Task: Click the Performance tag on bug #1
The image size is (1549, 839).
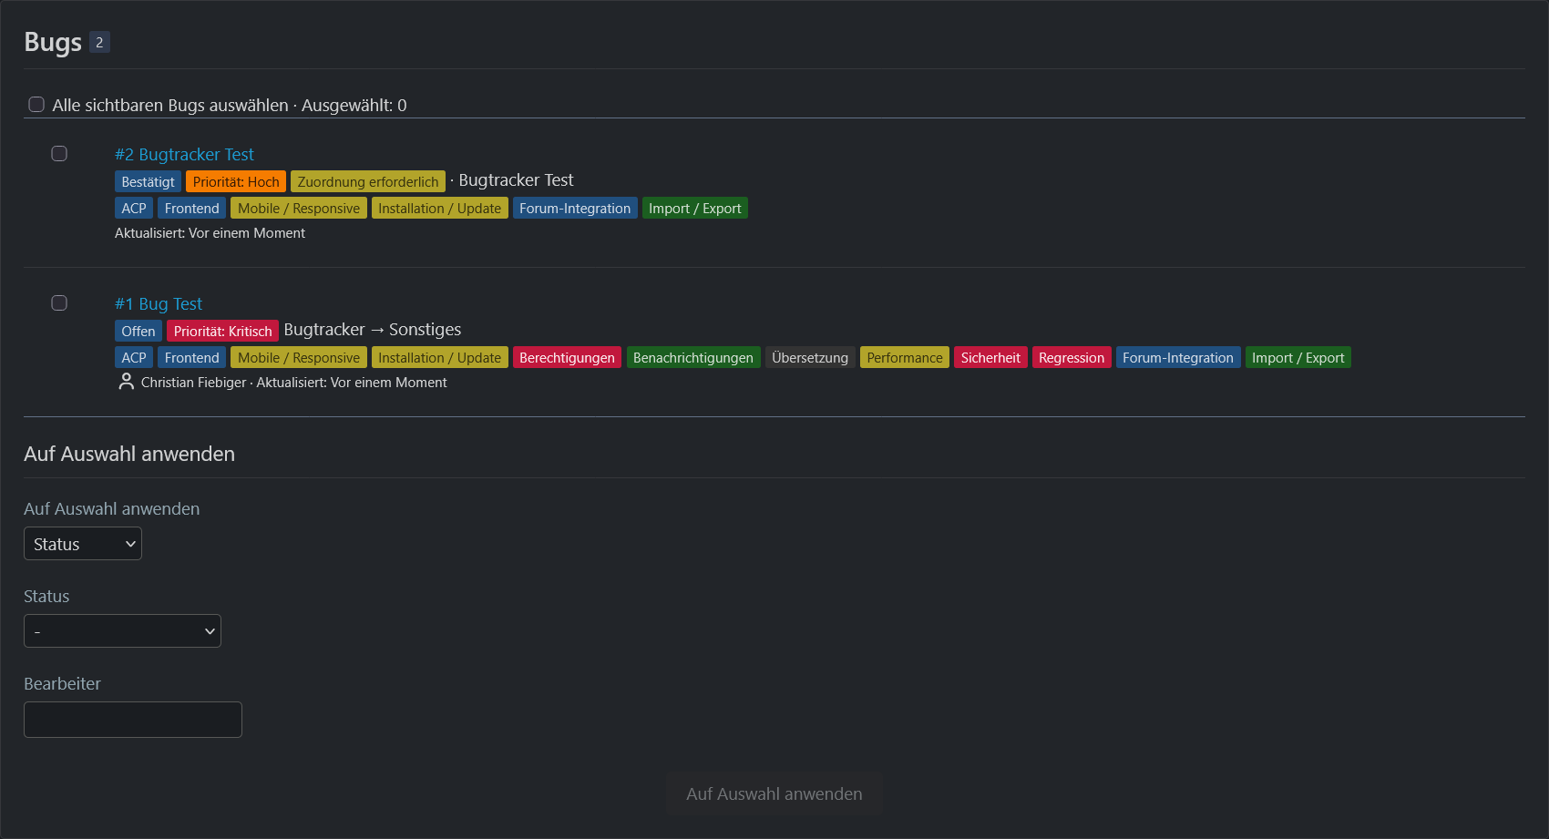Action: pyautogui.click(x=905, y=357)
